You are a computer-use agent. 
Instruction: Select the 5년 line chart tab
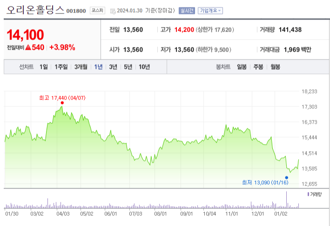tap(128, 67)
